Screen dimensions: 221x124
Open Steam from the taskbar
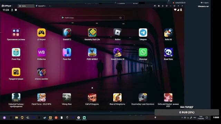[x=45, y=117]
